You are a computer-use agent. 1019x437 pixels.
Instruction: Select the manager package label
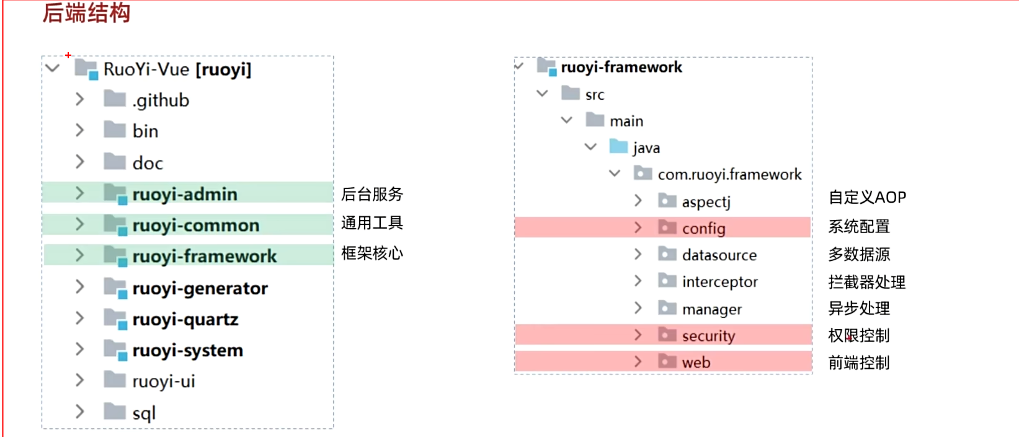pyautogui.click(x=711, y=309)
